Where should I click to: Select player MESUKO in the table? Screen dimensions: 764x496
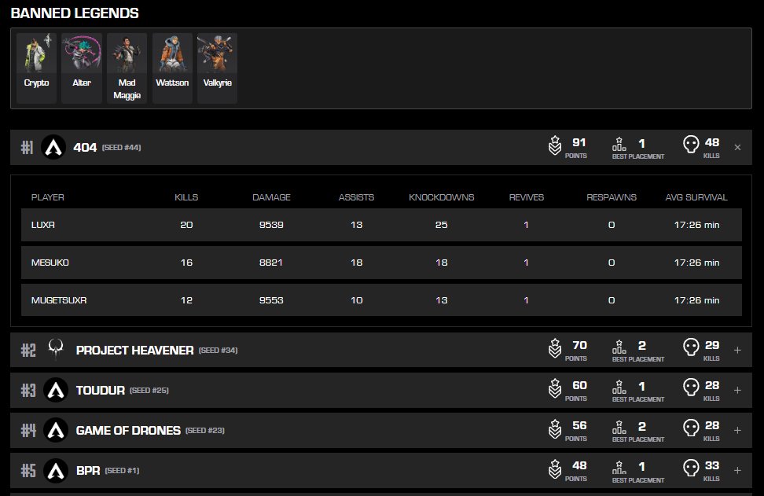tap(50, 262)
